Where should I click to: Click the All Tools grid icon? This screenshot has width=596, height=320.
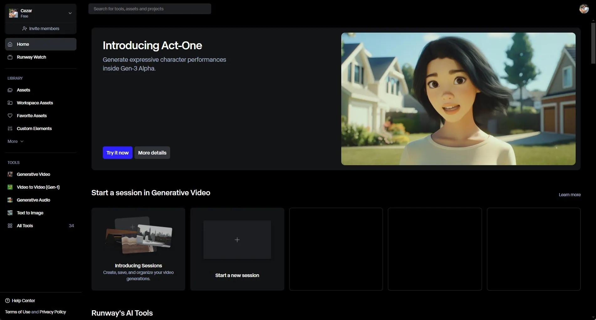coord(10,226)
